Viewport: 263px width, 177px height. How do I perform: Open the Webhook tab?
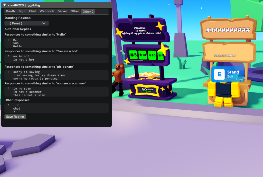point(47,11)
